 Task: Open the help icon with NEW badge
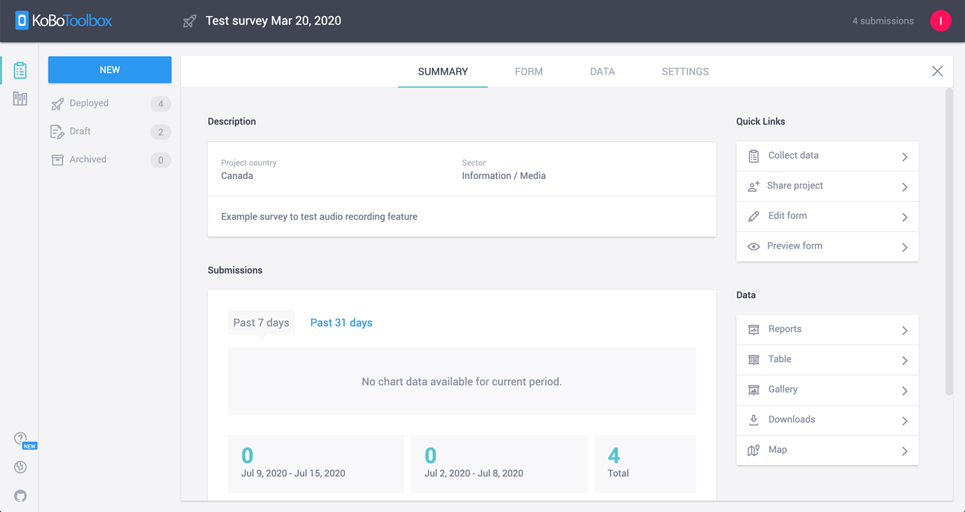(19, 438)
